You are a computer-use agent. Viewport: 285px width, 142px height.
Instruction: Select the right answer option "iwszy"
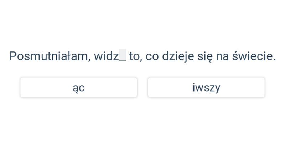206,87
